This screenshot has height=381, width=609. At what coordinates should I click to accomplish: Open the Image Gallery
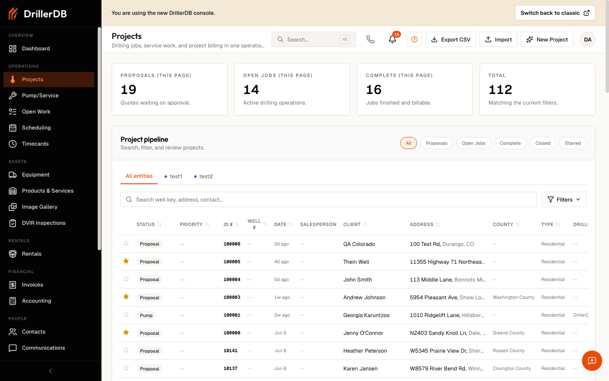49,207
